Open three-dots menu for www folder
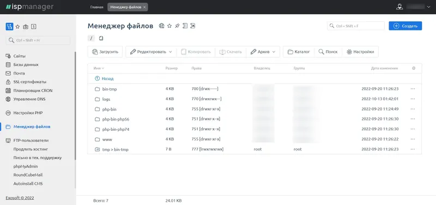The height and width of the screenshot is (205, 436). [x=413, y=139]
